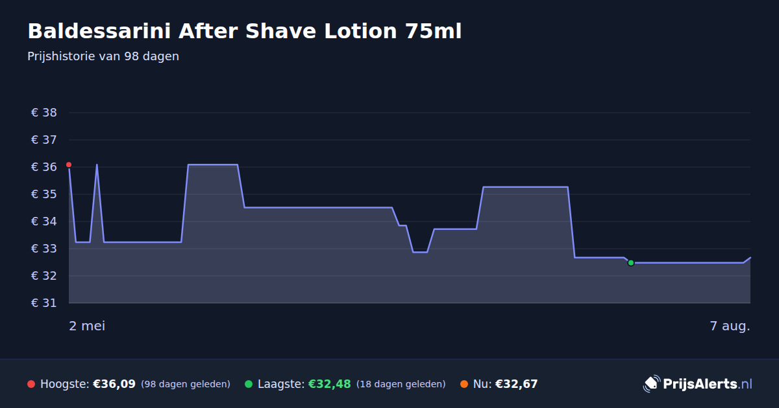The width and height of the screenshot is (779, 408).
Task: Click the € 35 axis label
Action: (x=44, y=194)
